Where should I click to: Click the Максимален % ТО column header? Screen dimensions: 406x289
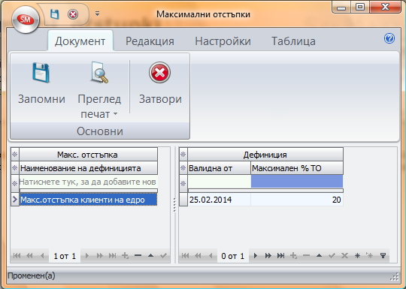tap(297, 168)
